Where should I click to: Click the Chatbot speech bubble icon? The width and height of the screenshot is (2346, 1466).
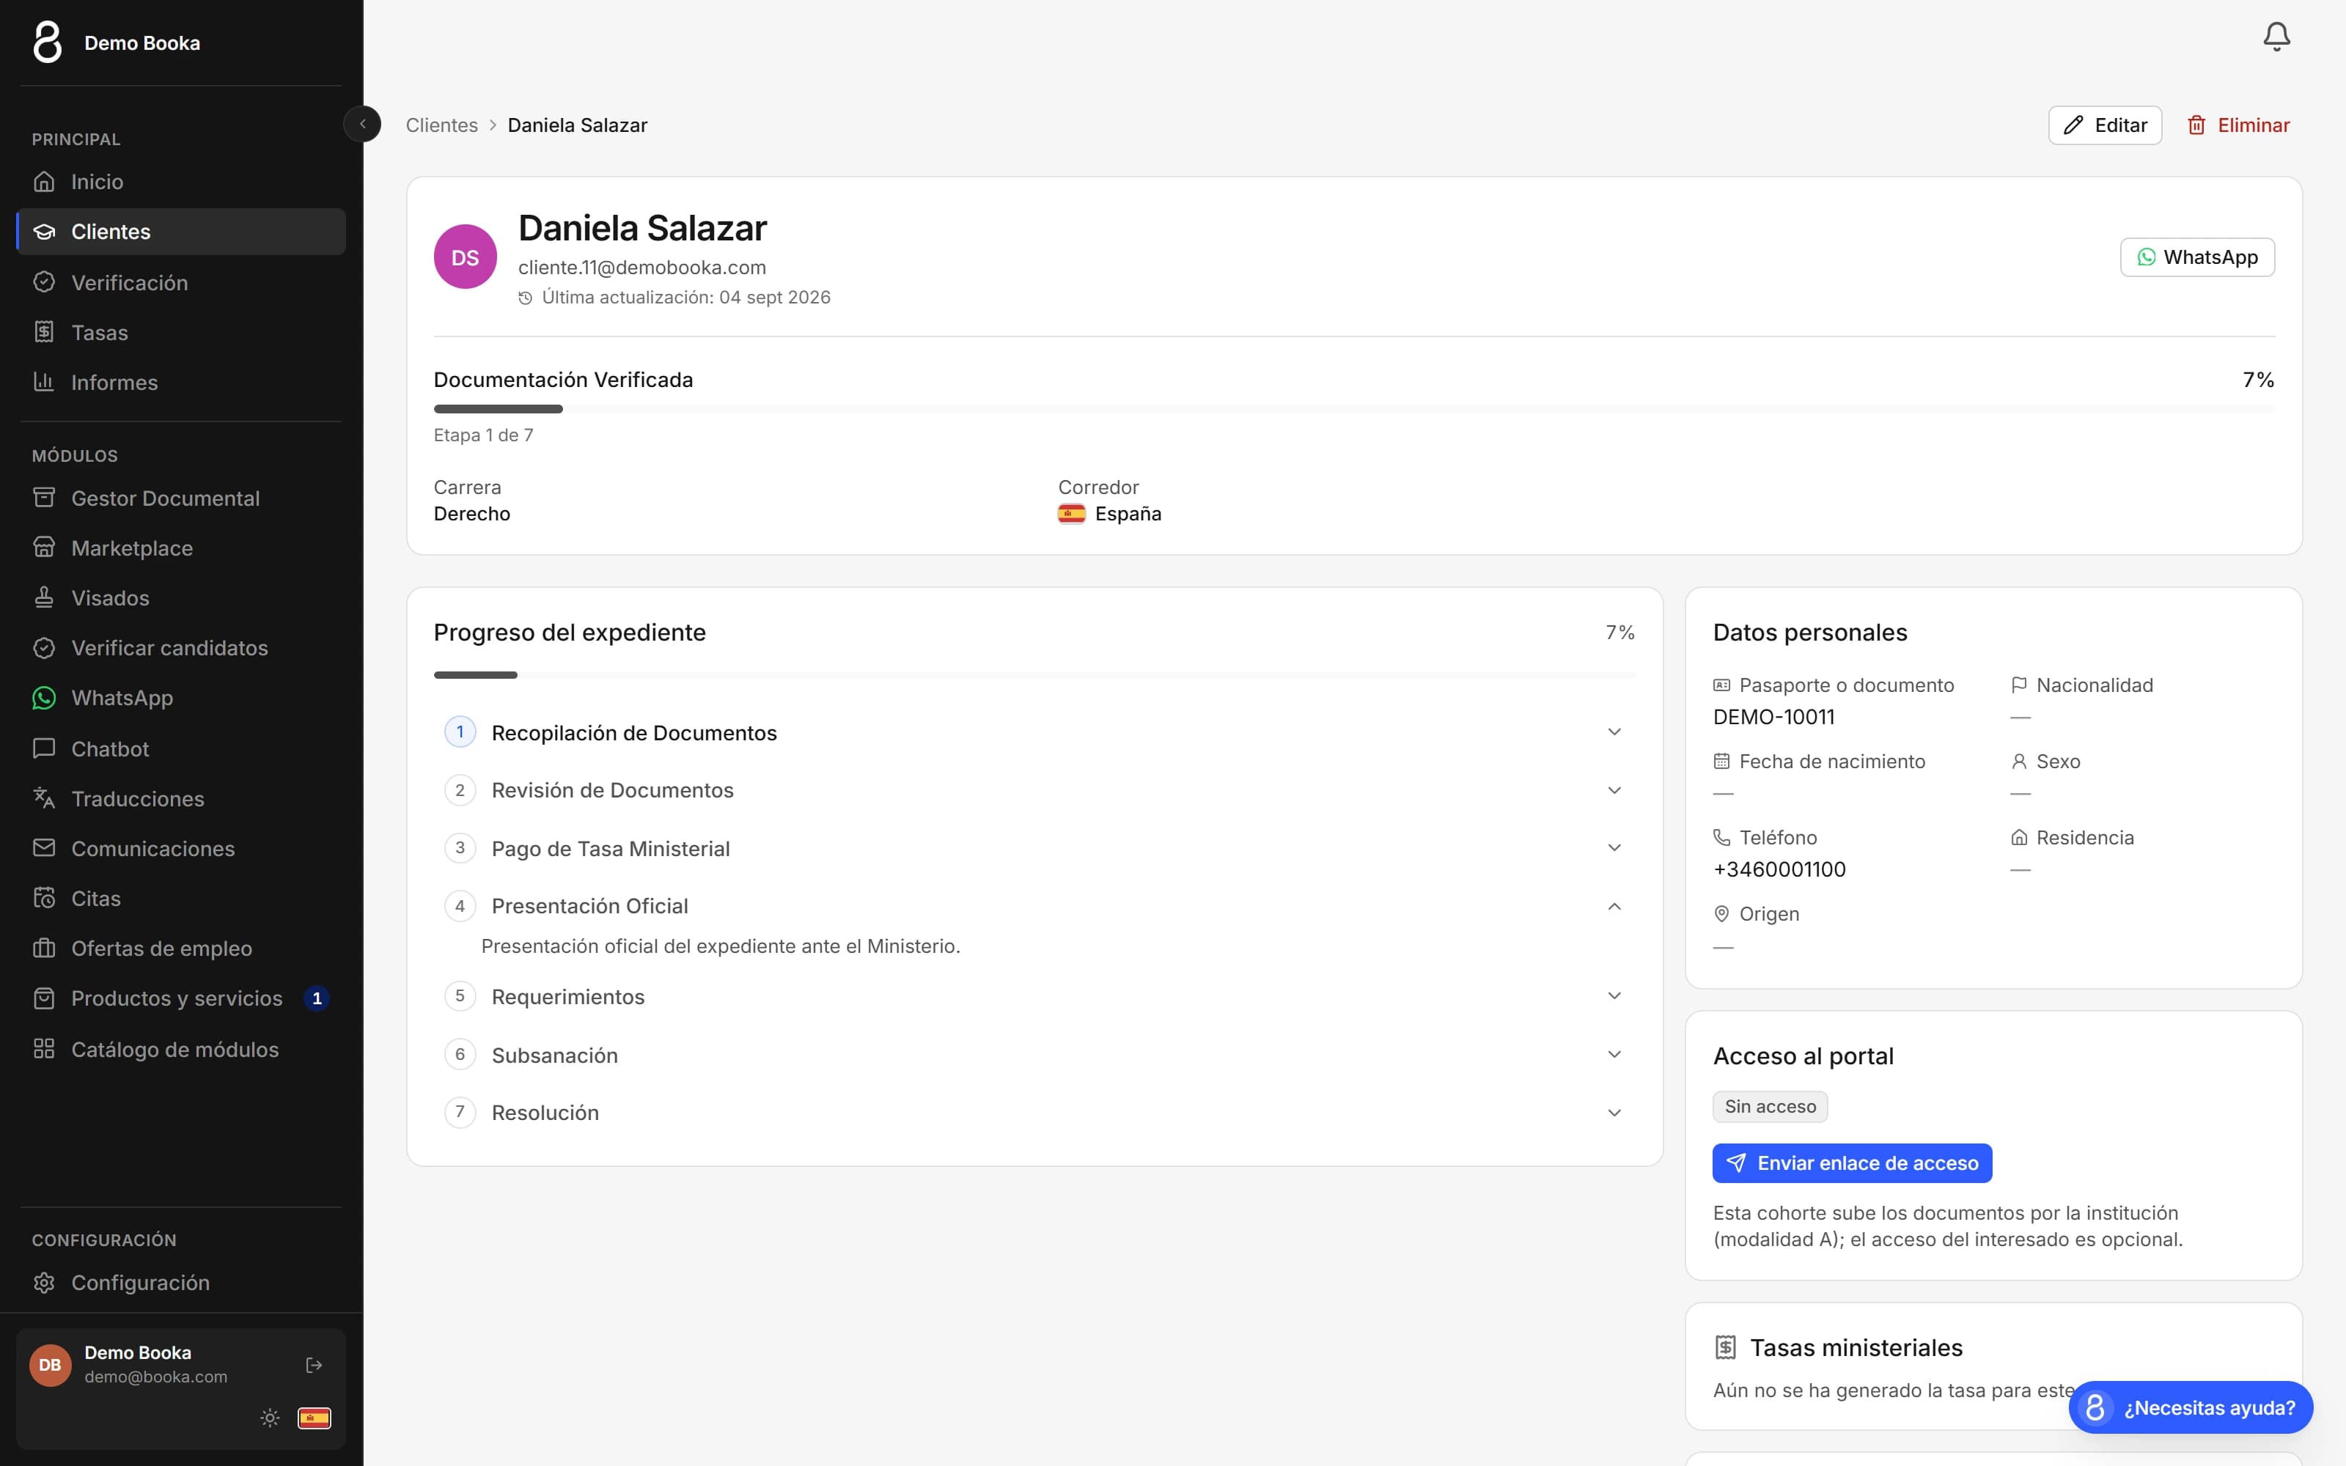pyautogui.click(x=44, y=748)
